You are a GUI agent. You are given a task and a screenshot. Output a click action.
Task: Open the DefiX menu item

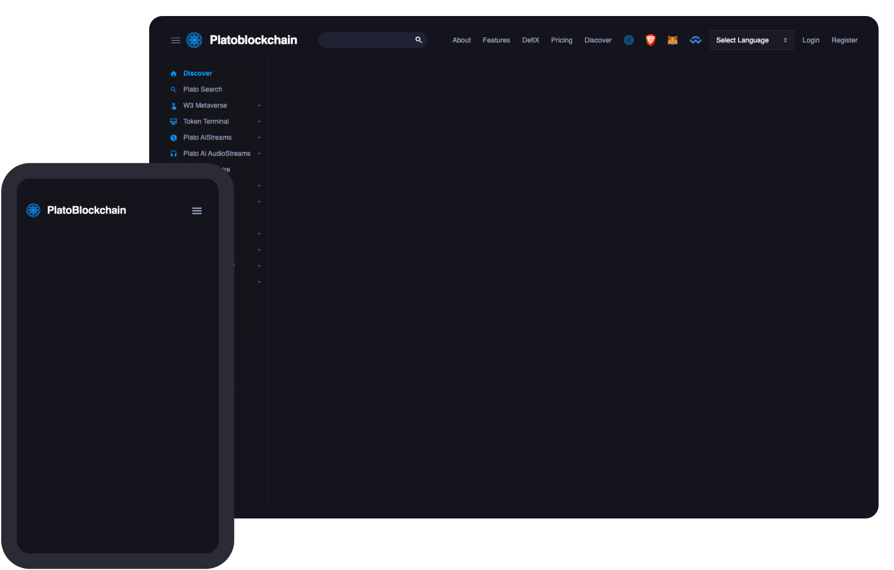pyautogui.click(x=531, y=40)
